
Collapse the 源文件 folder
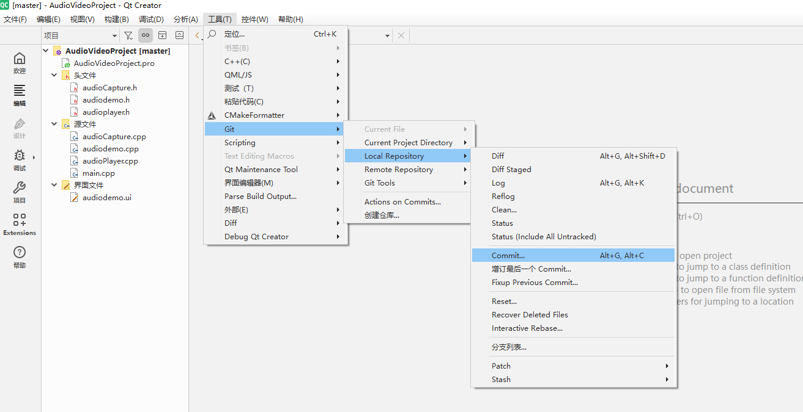(x=54, y=124)
